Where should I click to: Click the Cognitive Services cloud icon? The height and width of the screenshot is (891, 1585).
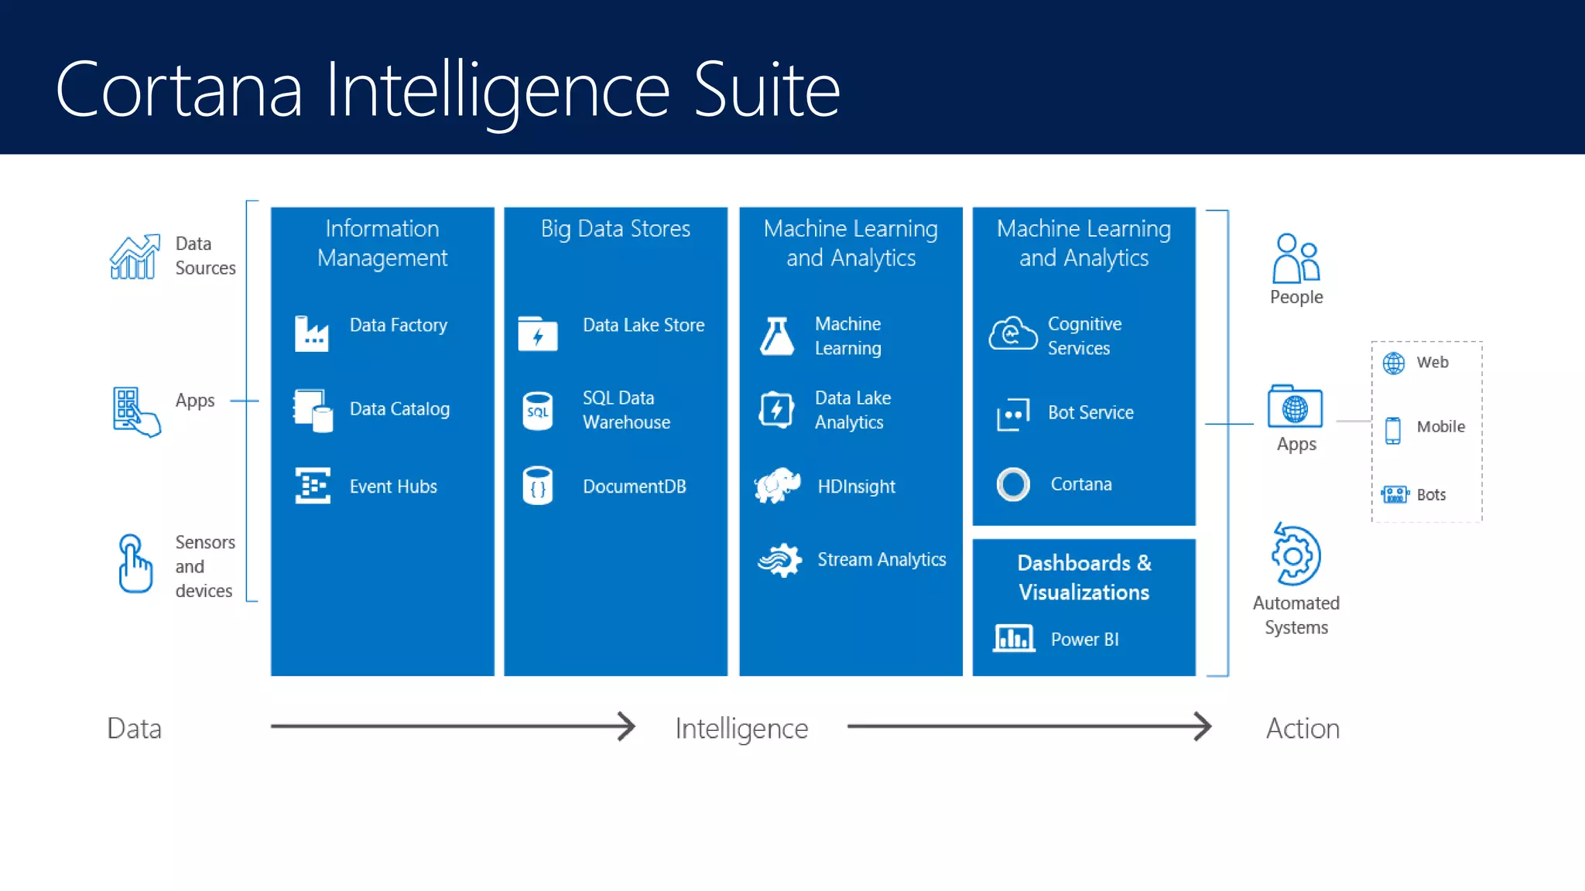[x=1012, y=334]
